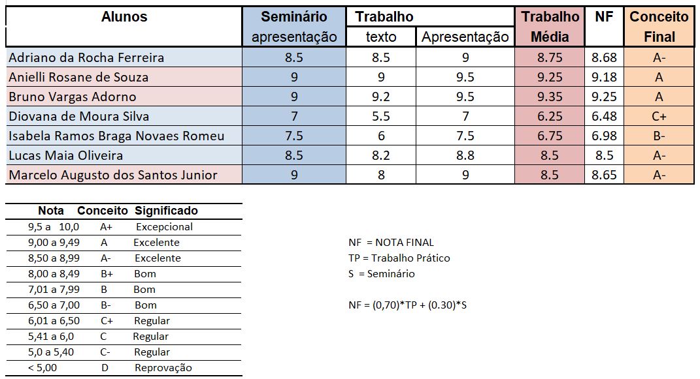
Task: Click Diovana de Moura Silva's name
Action: click(79, 116)
